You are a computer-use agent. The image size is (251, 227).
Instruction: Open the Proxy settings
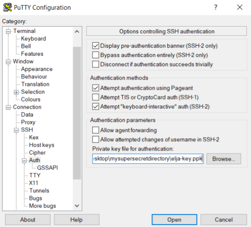point(28,122)
